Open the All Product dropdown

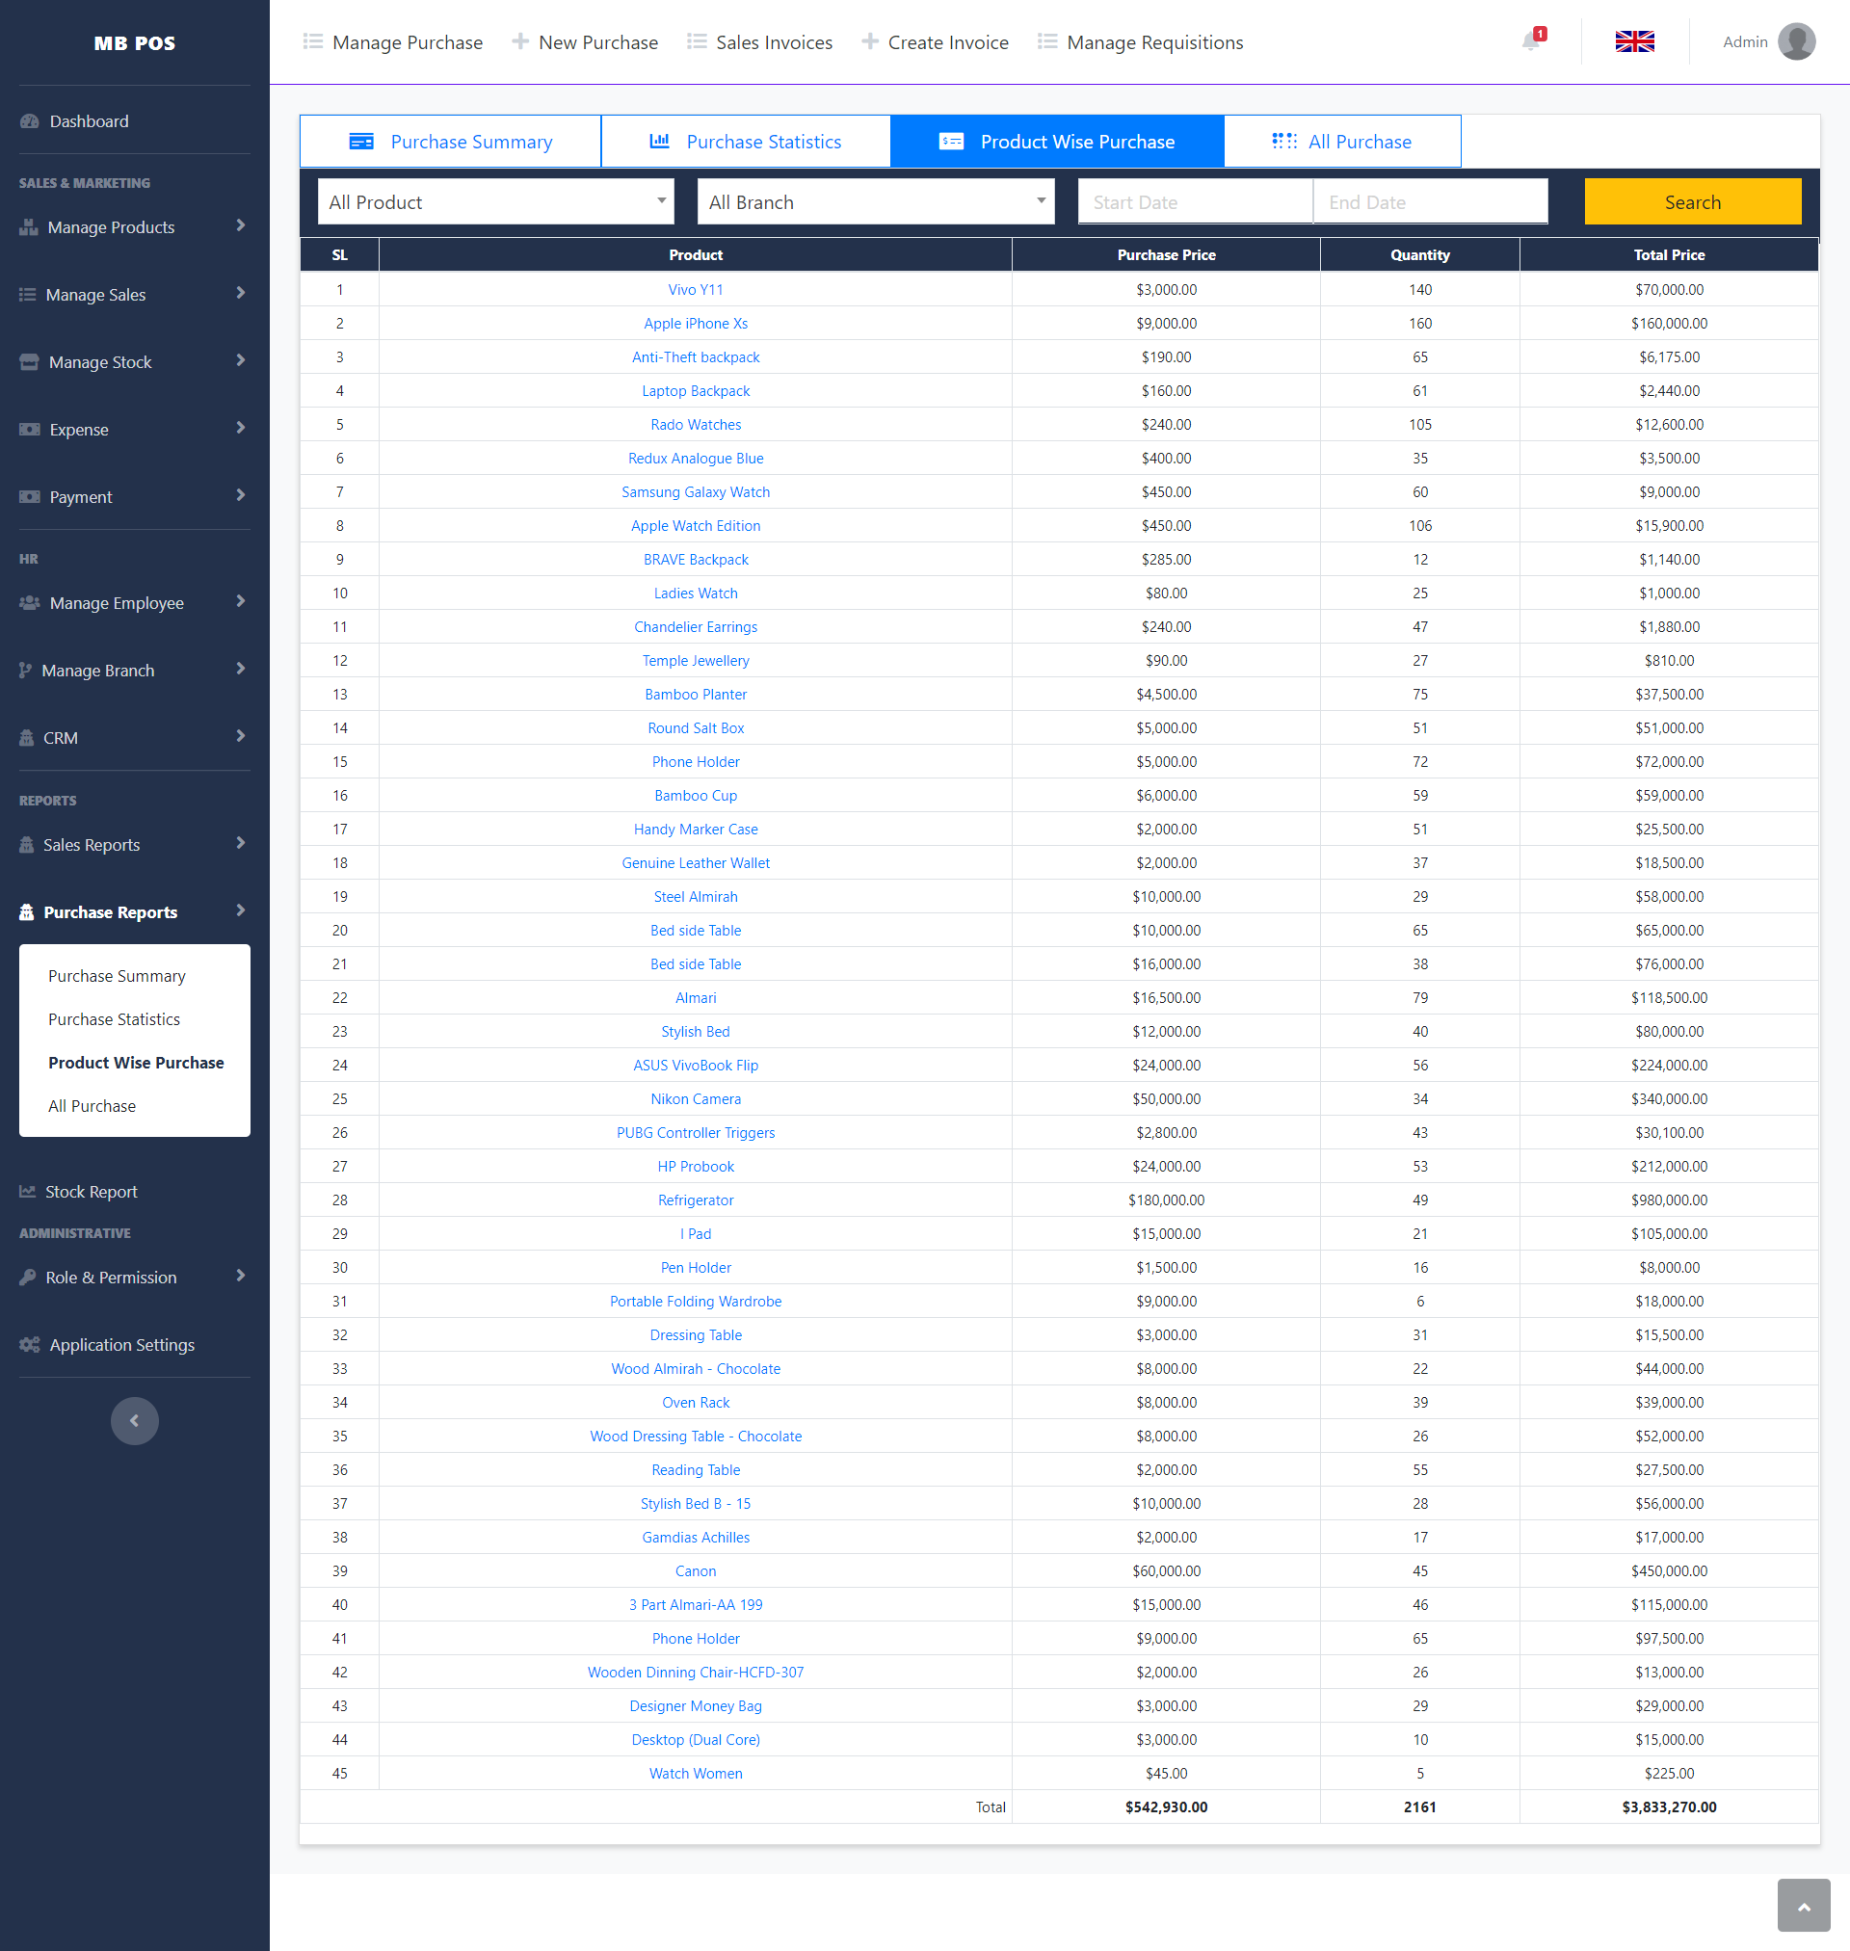(x=495, y=202)
